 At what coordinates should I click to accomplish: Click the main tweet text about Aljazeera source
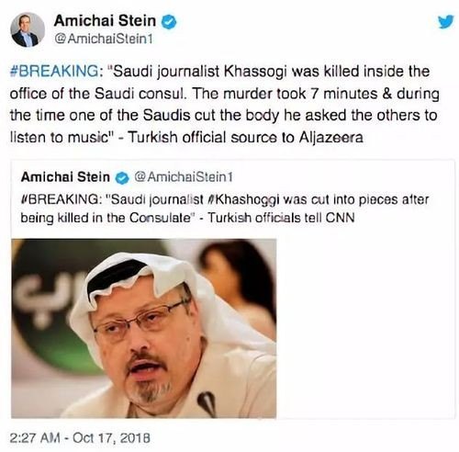tap(224, 104)
